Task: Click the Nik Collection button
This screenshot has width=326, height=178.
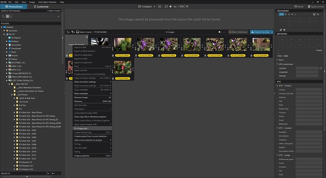Action: click(x=238, y=32)
